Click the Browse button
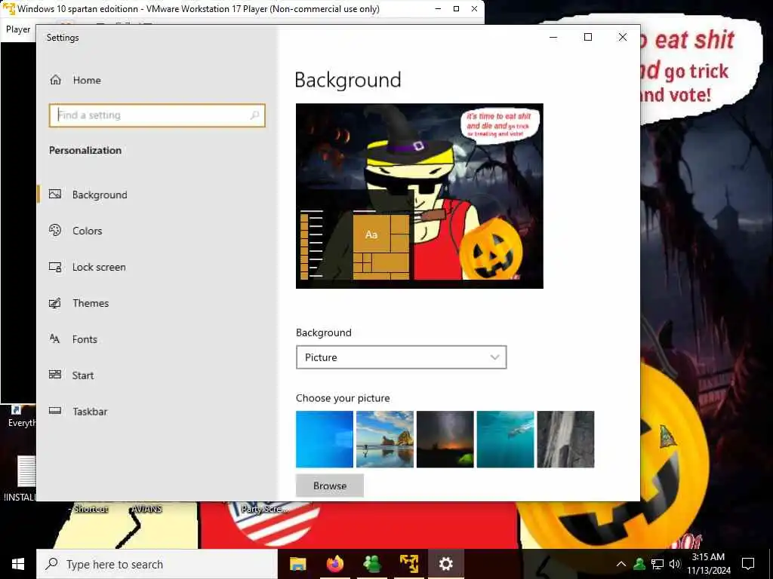This screenshot has width=773, height=579. pos(330,486)
